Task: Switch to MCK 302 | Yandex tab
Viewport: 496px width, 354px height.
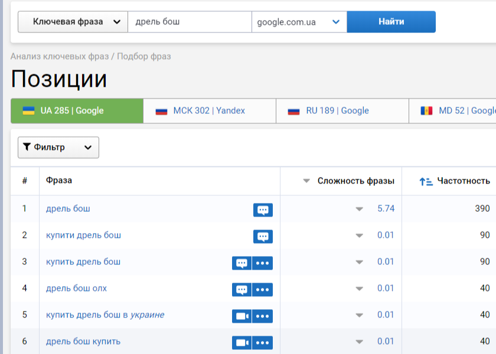Action: pyautogui.click(x=209, y=110)
